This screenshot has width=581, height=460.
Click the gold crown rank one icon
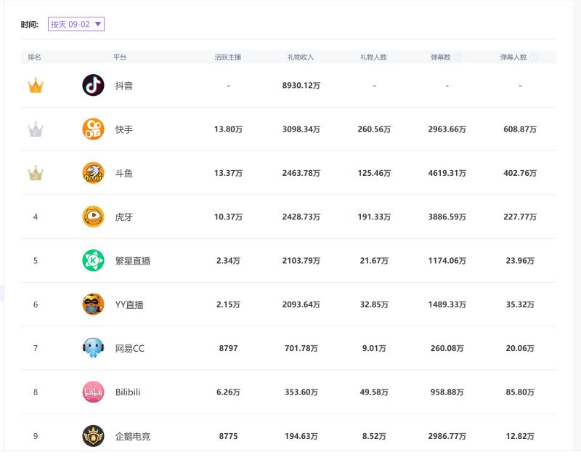tap(36, 86)
